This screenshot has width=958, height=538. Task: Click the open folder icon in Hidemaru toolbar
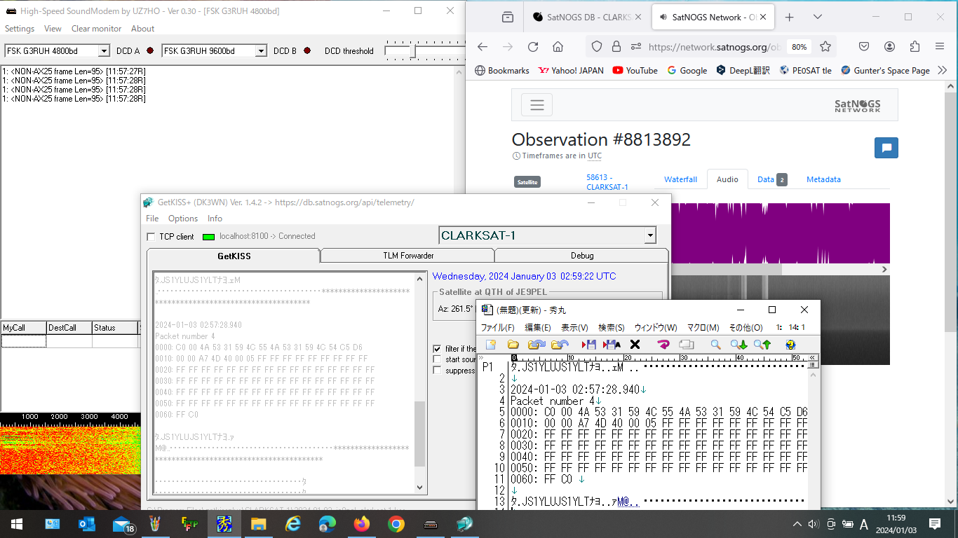pos(513,345)
